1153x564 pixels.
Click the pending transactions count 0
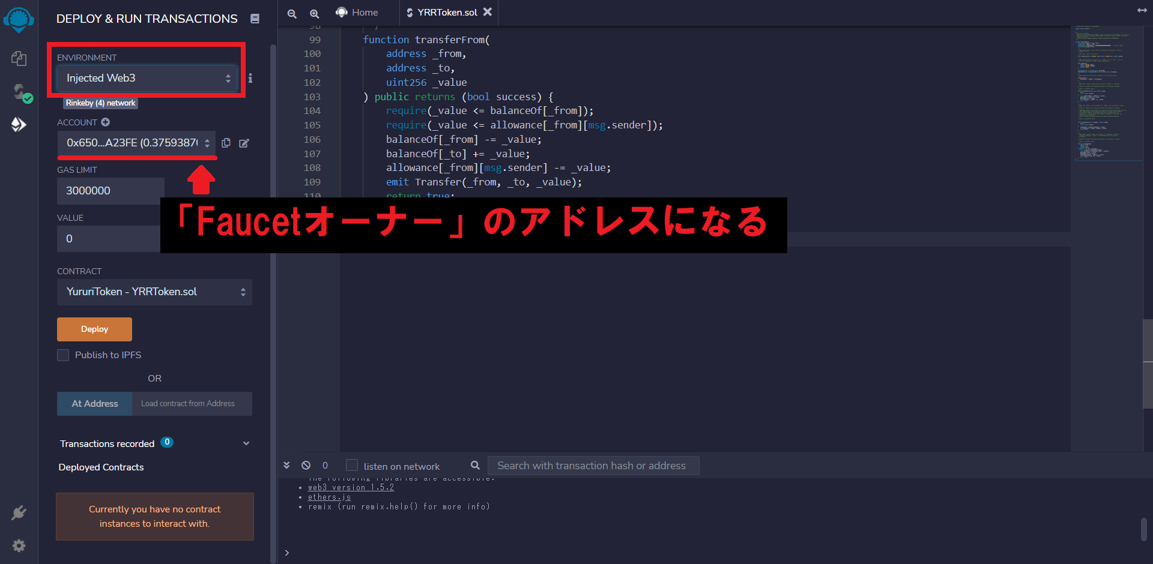coord(325,466)
